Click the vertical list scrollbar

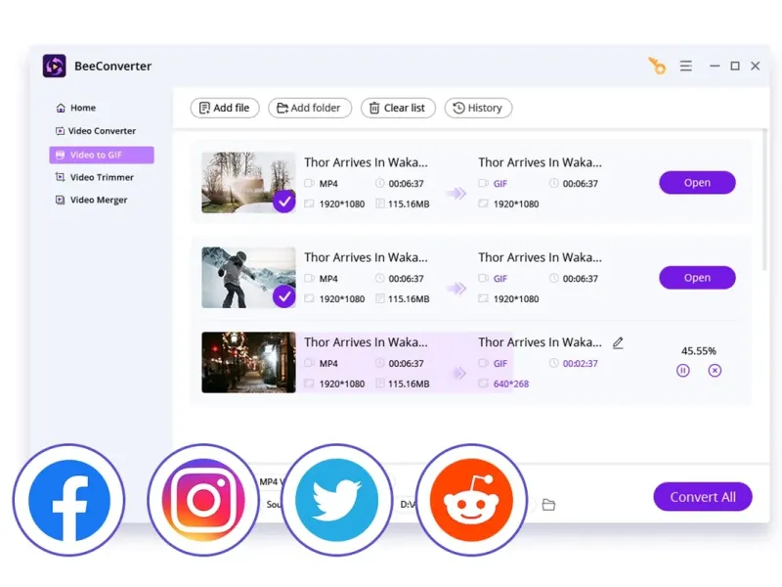tap(764, 200)
